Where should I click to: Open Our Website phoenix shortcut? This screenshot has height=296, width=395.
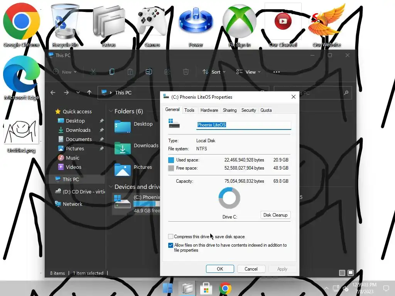[326, 25]
